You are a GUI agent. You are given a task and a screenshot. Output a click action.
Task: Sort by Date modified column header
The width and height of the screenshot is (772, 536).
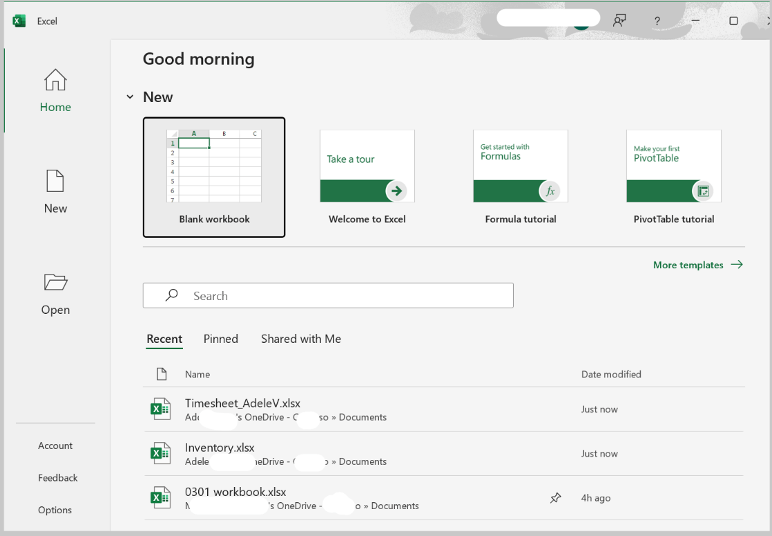click(x=611, y=374)
